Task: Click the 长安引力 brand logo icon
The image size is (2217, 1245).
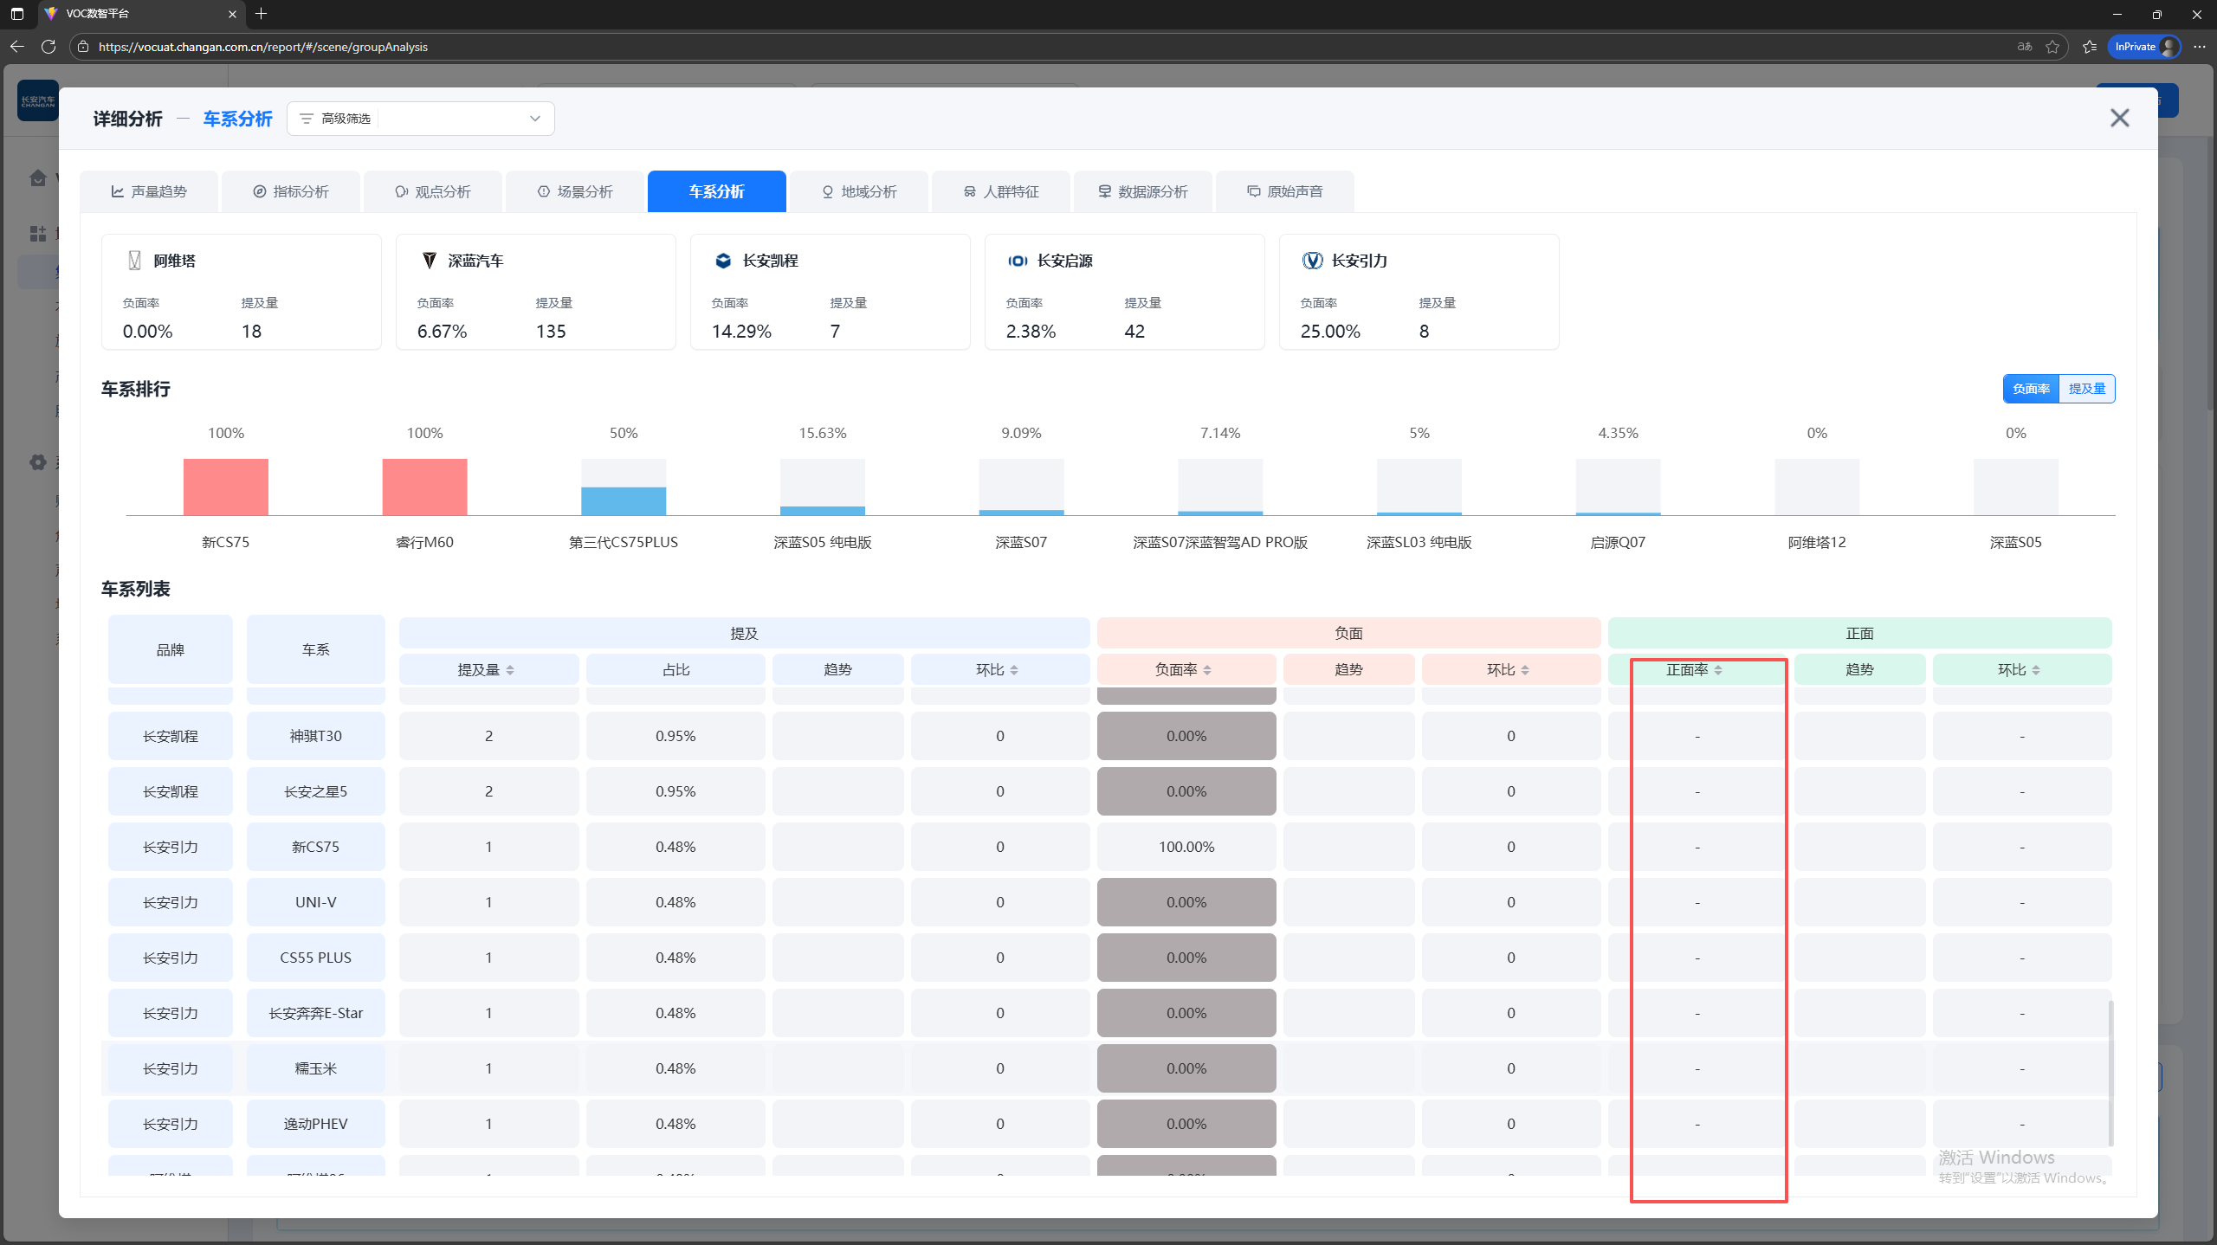Action: click(1312, 261)
